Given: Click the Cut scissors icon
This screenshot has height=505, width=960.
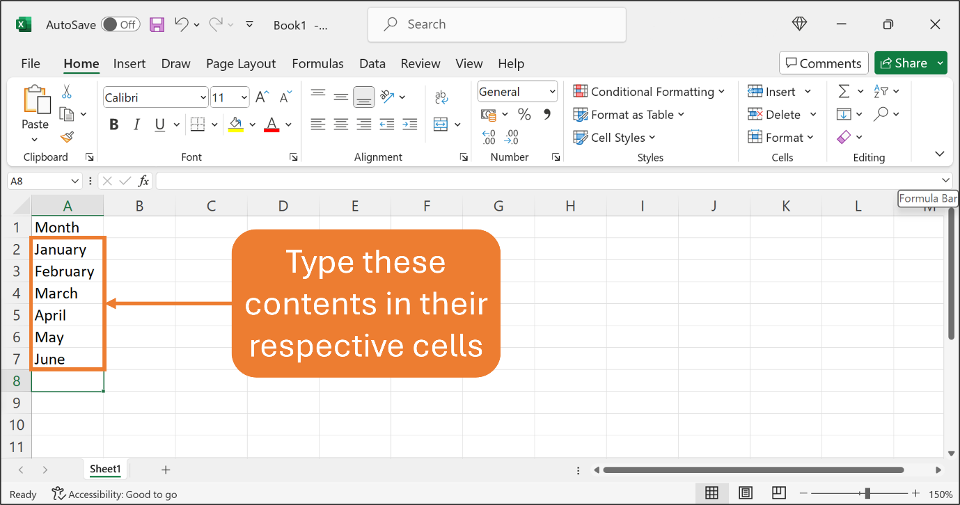Looking at the screenshot, I should coord(67,92).
